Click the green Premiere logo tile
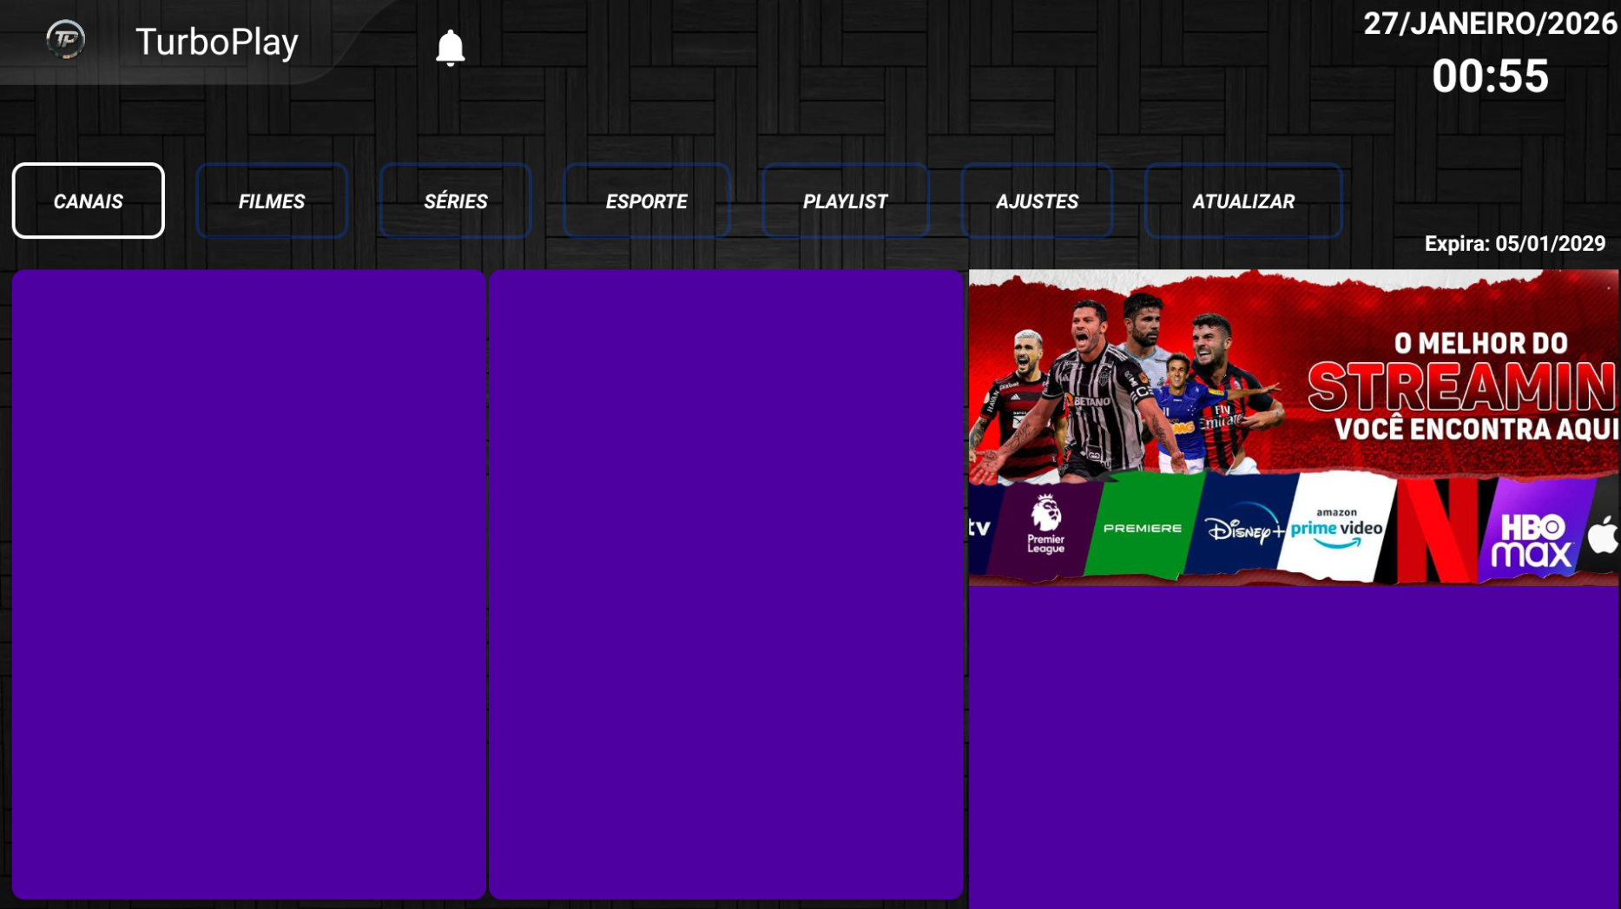This screenshot has height=909, width=1621. pos(1142,527)
